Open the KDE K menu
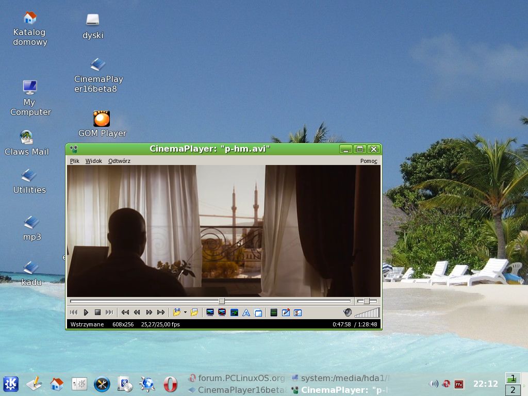This screenshot has width=528, height=396. pos(11,384)
